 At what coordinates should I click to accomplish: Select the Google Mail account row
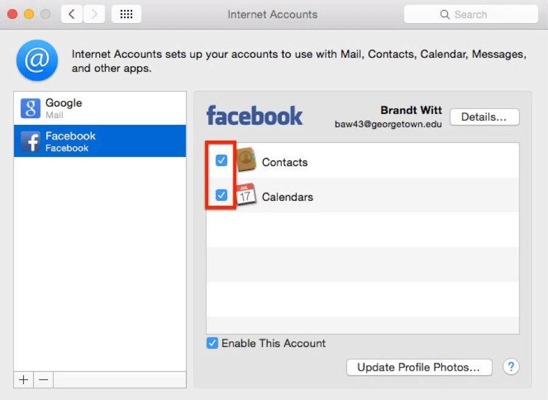[100, 108]
